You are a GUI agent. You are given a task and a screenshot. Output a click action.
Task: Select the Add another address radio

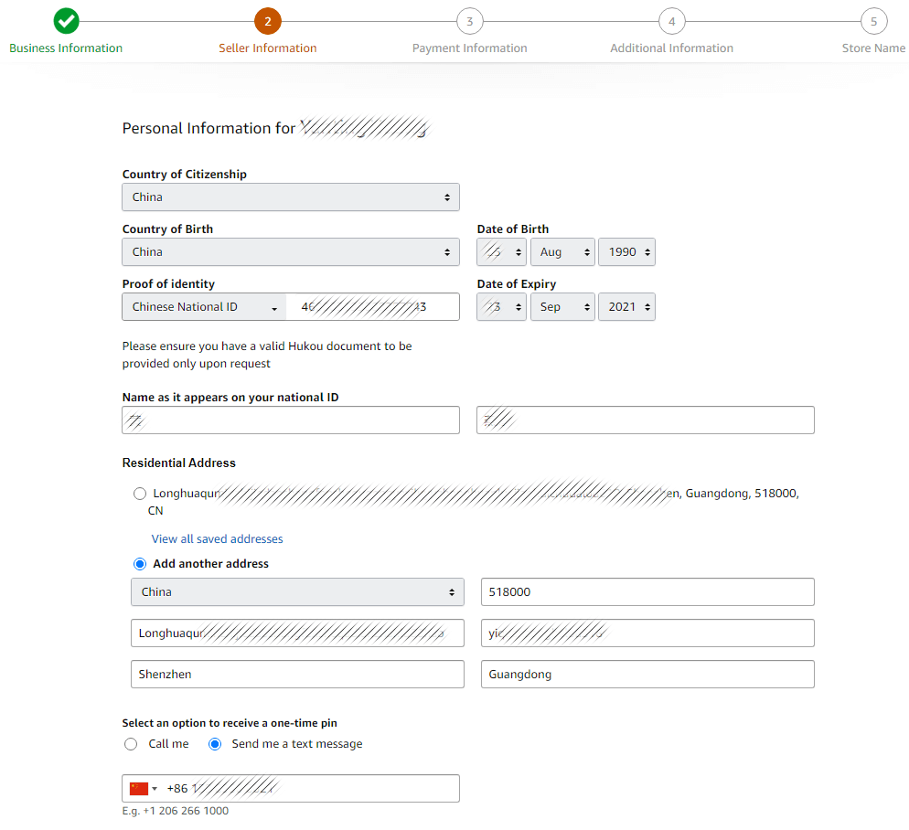pos(140,564)
